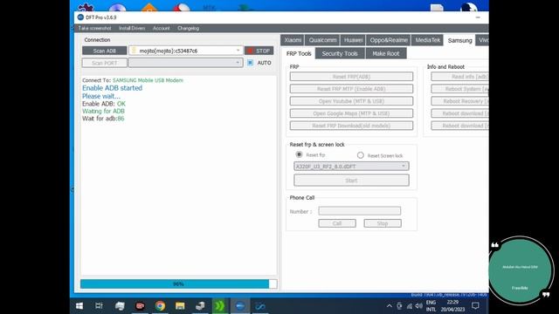Click the green arrow app in taskbar
Viewport: 559px width, 314px height.
point(220,306)
